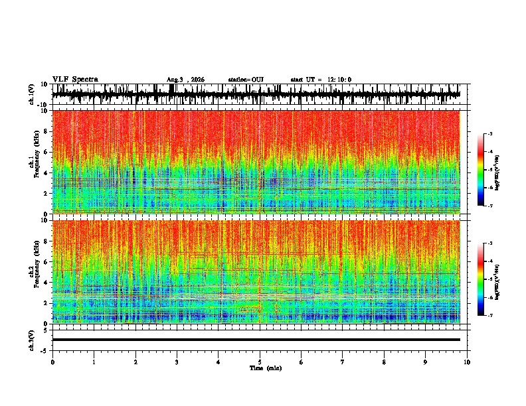Click the "VLF Spectra" plot title
This screenshot has width=526, height=406.
(x=75, y=80)
